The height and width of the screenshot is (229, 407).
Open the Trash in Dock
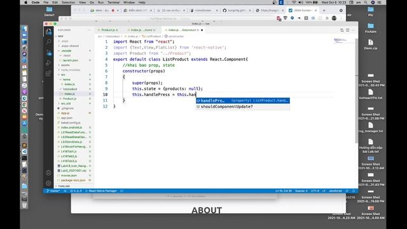(24, 205)
